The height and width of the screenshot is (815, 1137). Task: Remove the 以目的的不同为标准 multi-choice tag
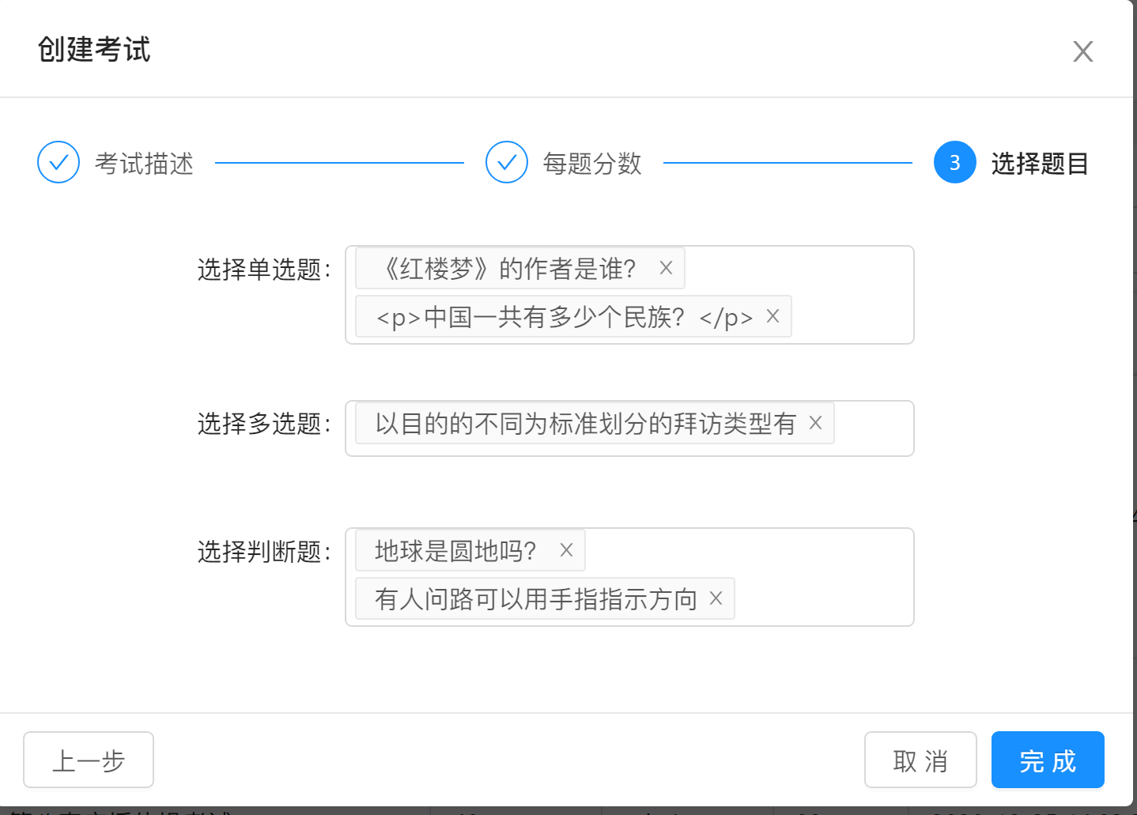click(815, 424)
